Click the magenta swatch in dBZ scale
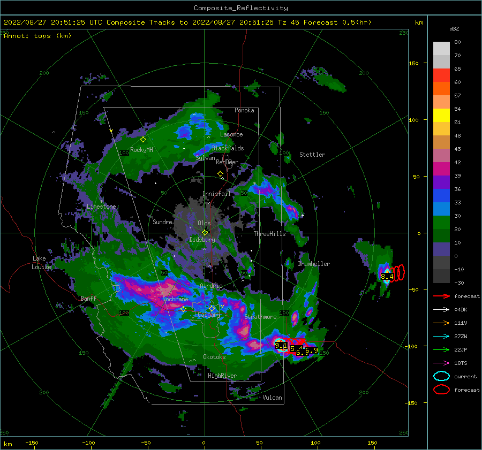This screenshot has height=450, width=482. [x=441, y=169]
